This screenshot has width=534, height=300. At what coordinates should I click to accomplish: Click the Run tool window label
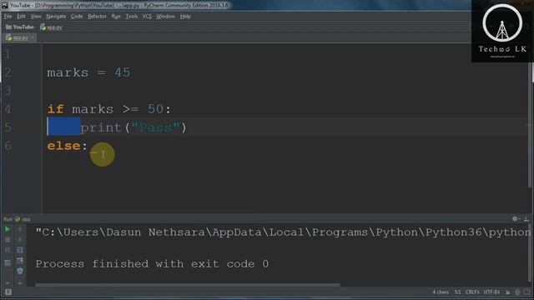coord(8,219)
